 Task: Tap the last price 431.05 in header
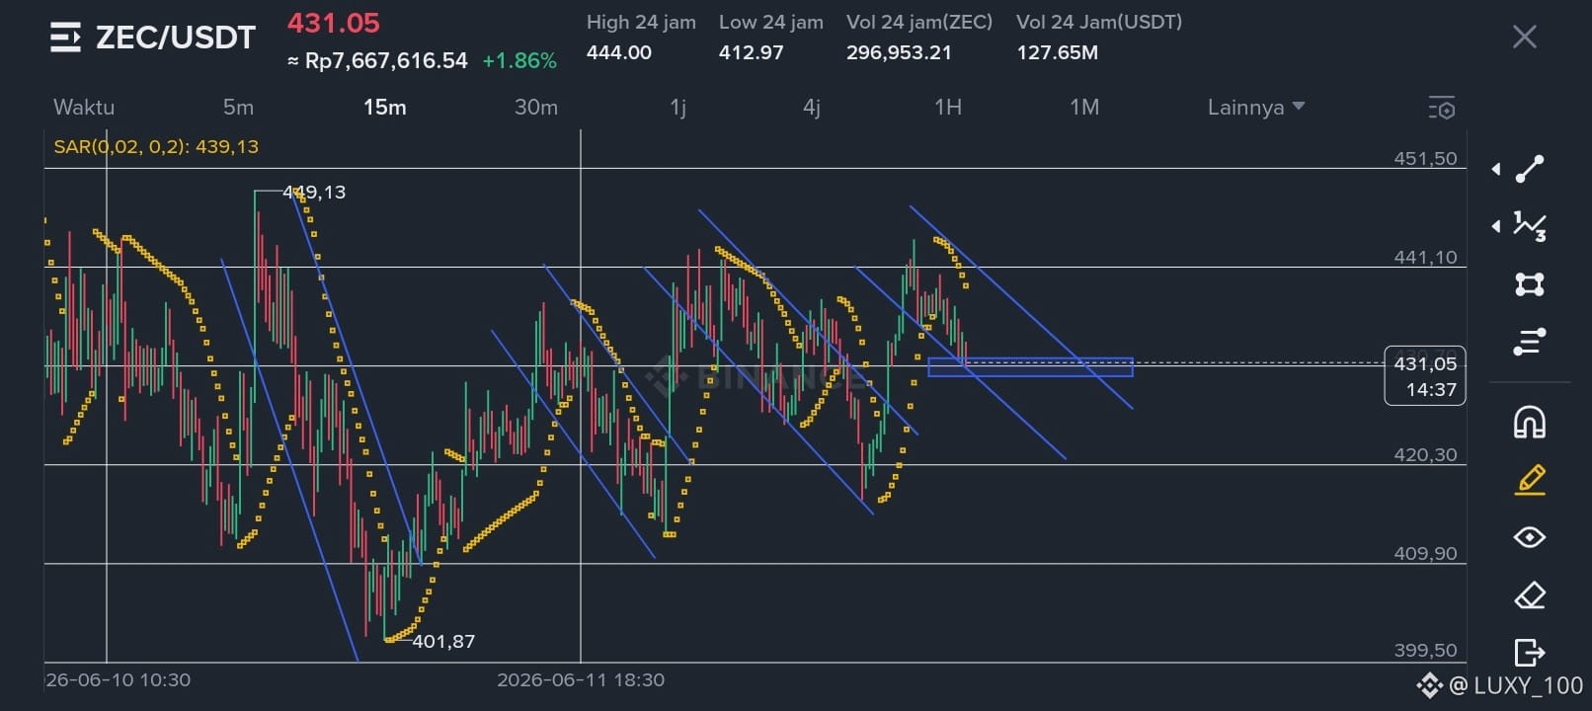334,23
